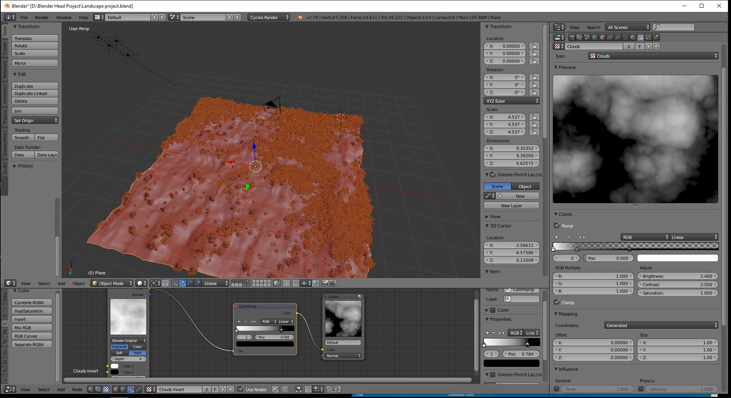Open the Coordinates Generated dropdown
Screen dimensions: 731x398
pyautogui.click(x=661, y=325)
